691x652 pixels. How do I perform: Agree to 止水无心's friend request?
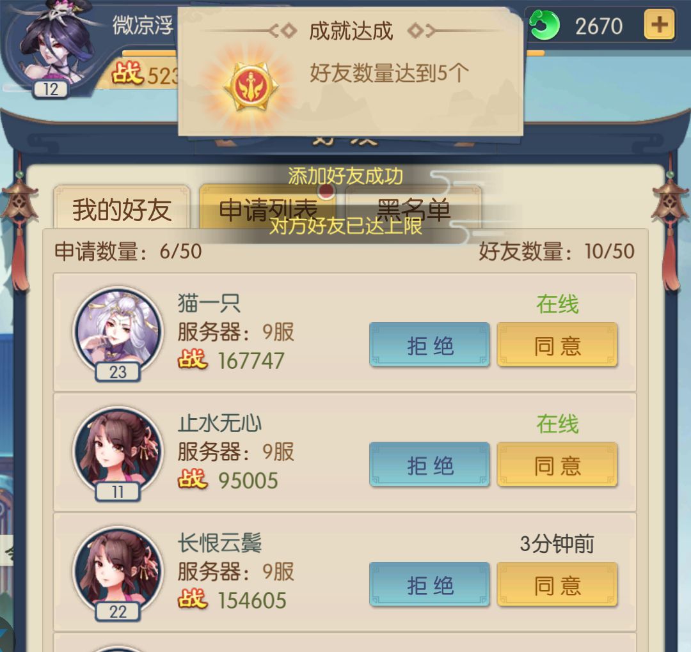pos(557,465)
